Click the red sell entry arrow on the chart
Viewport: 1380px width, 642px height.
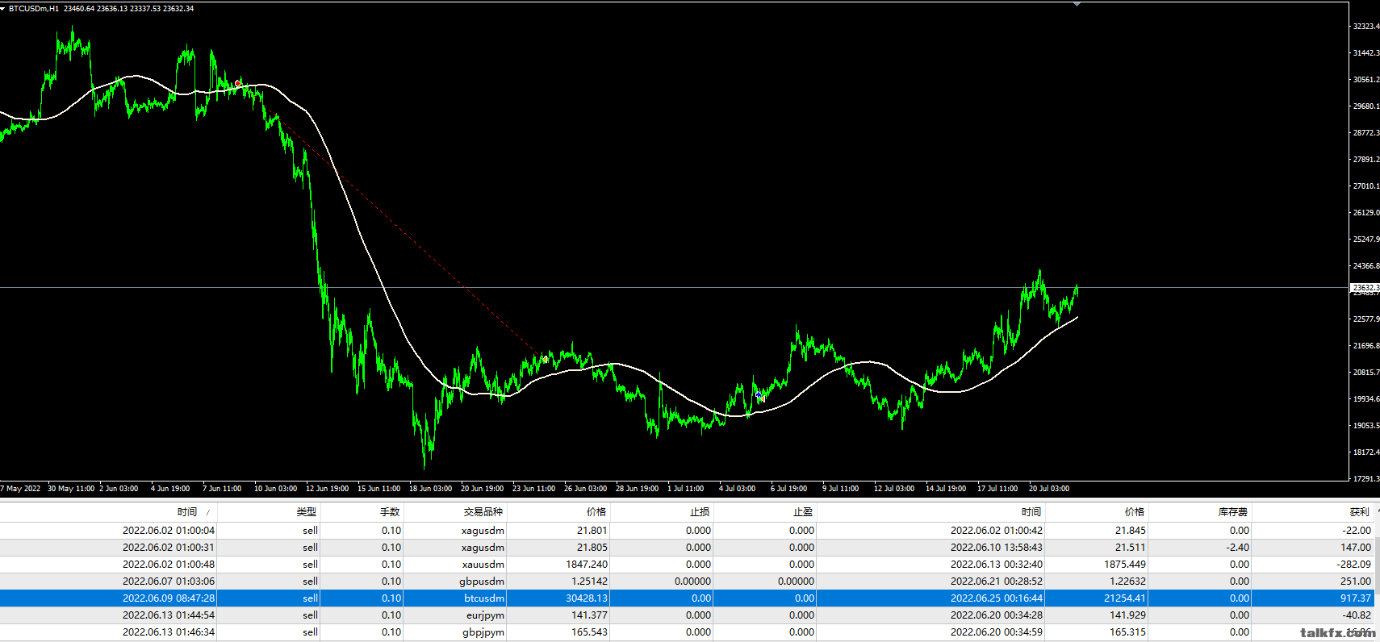click(x=238, y=83)
